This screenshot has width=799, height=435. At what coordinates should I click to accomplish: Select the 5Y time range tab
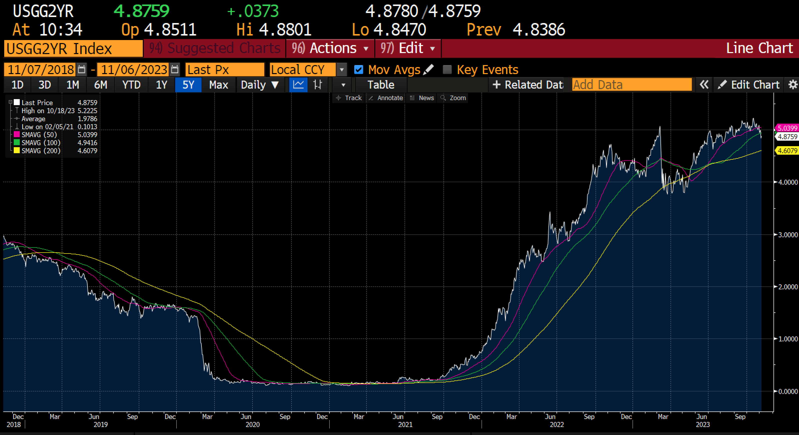click(188, 85)
